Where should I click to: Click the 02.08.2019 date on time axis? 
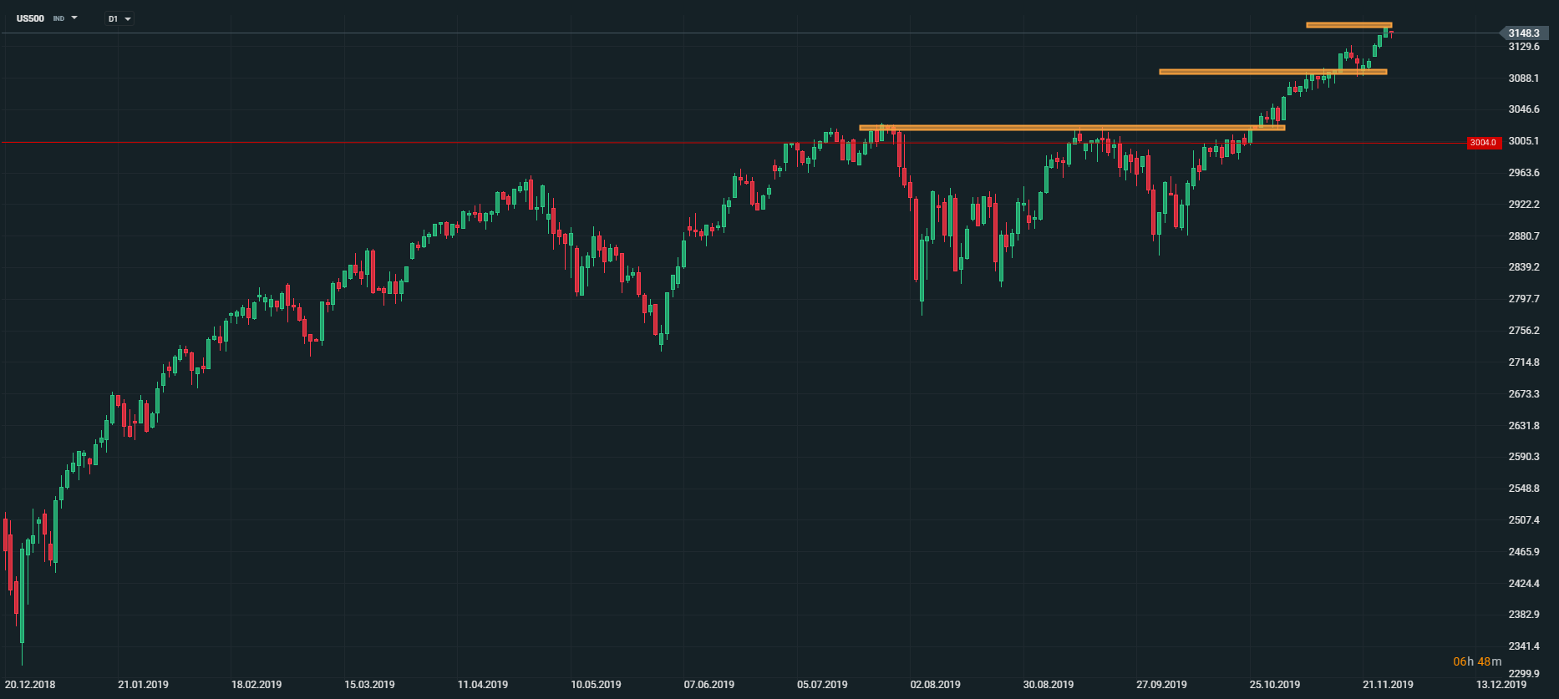click(936, 685)
